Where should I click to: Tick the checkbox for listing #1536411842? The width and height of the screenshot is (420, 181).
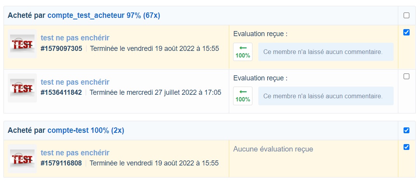406,77
